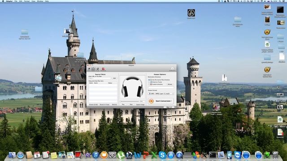The image size is (287, 161).
Task: Click the Select column header in file list
Action: coord(91,83)
